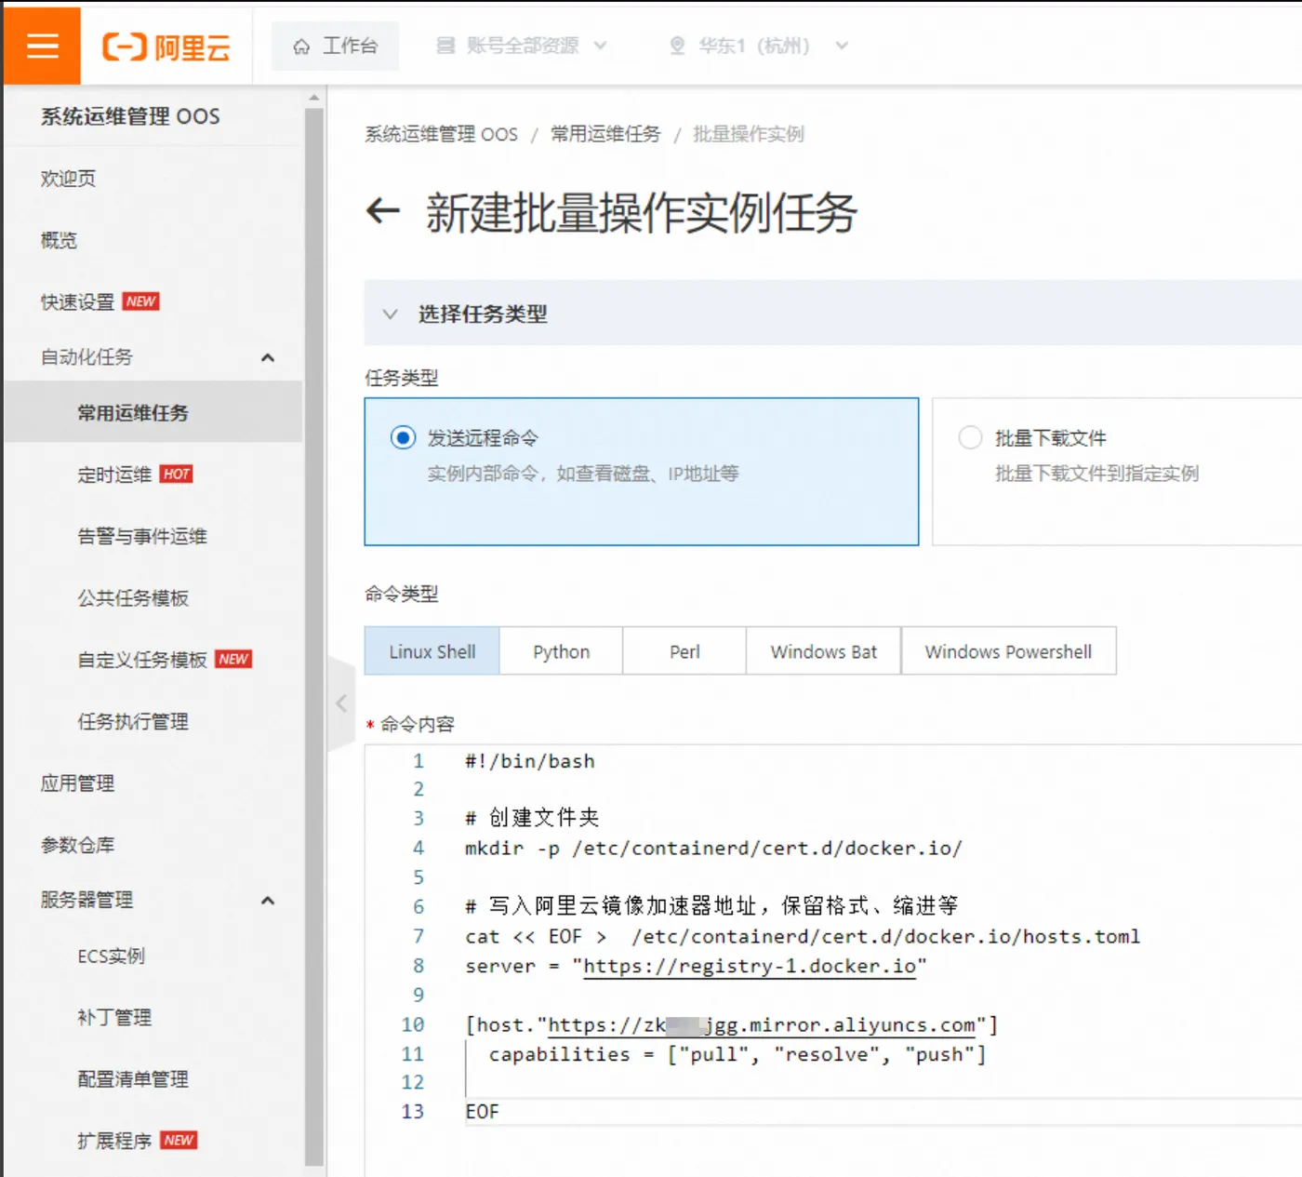The image size is (1302, 1177).
Task: Click the [host."https://...mirror.aliyuncs.com"] line
Action: click(731, 1024)
